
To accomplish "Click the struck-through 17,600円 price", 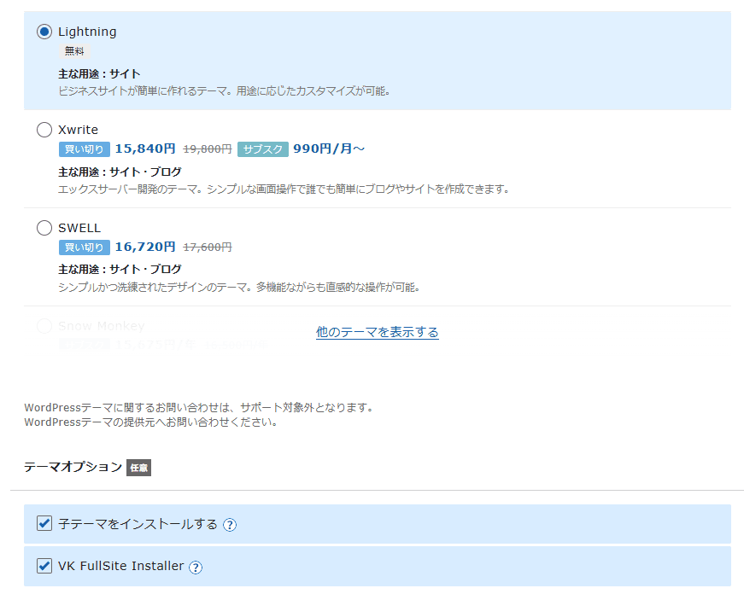I will coord(208,247).
